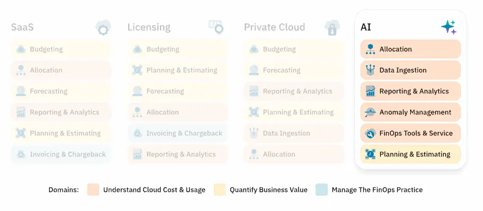Select Budgeting under the Licensing column
Viewport: 483px width, 211px height.
[178, 49]
